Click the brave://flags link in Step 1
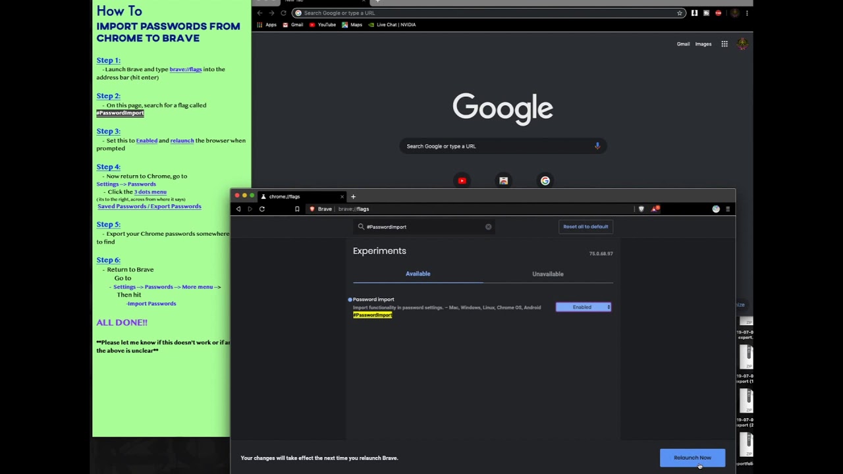The height and width of the screenshot is (474, 843). click(x=186, y=69)
